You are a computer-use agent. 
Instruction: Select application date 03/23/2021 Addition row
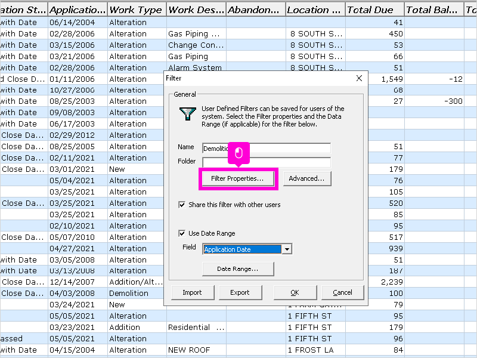[78, 328]
